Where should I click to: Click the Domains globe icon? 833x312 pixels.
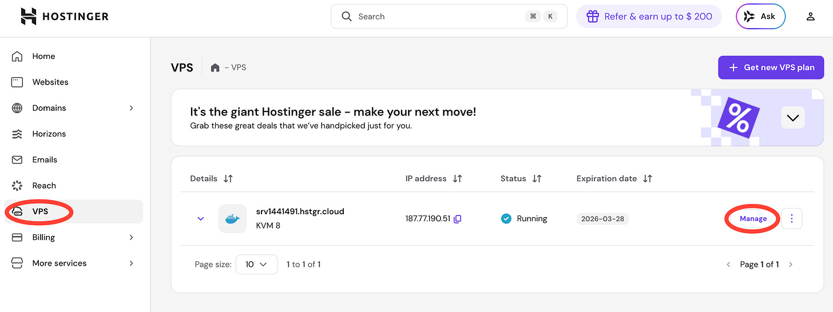click(x=17, y=108)
